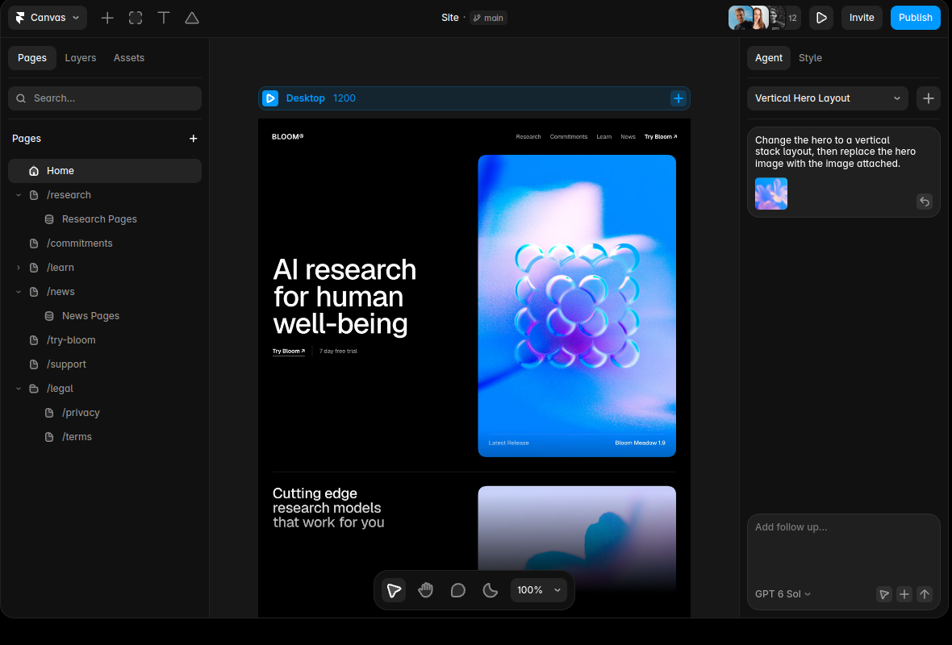Viewport: 952px width, 645px height.
Task: Switch to the Assets tab
Action: (129, 57)
